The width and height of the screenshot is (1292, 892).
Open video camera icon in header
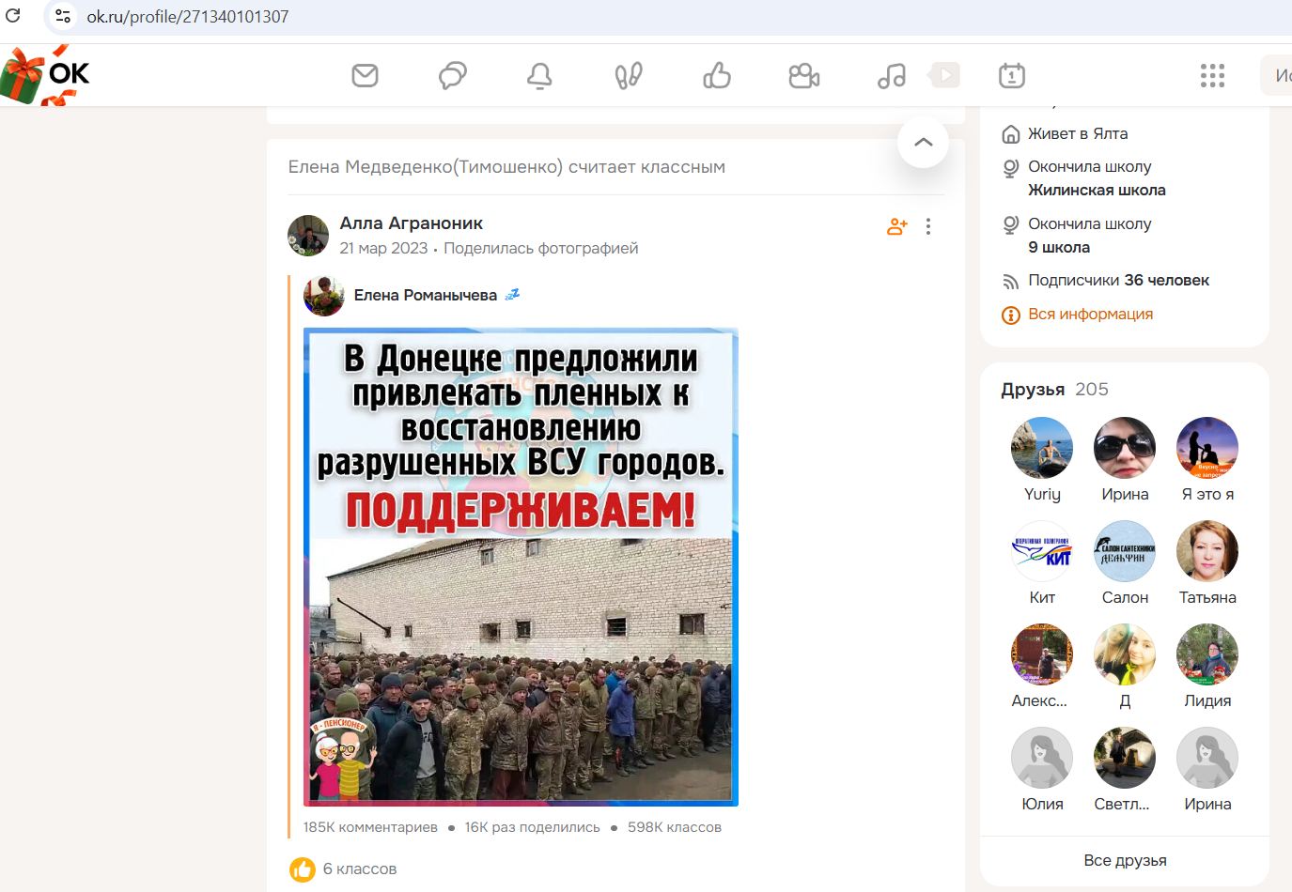point(804,75)
